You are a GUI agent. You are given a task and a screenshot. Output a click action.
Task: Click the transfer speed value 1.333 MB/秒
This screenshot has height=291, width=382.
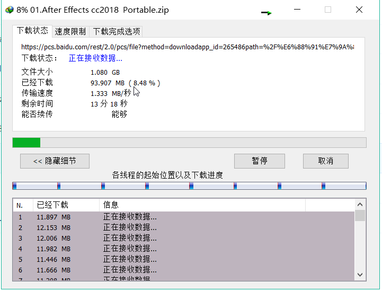click(111, 93)
